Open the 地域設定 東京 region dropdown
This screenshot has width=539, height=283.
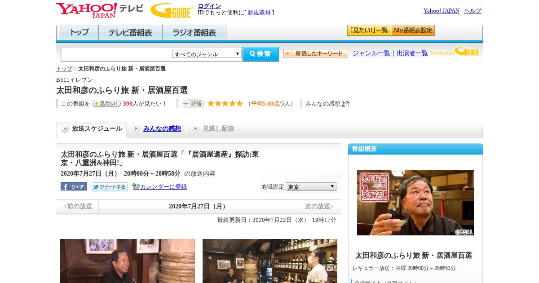click(x=311, y=186)
